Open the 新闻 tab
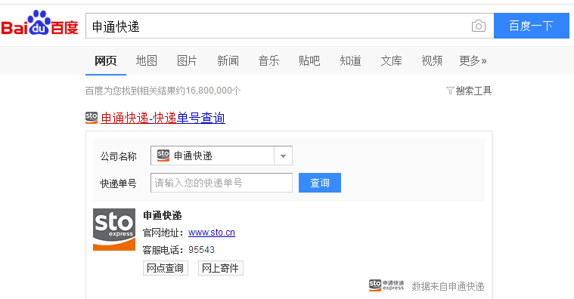The height and width of the screenshot is (299, 574). click(228, 60)
